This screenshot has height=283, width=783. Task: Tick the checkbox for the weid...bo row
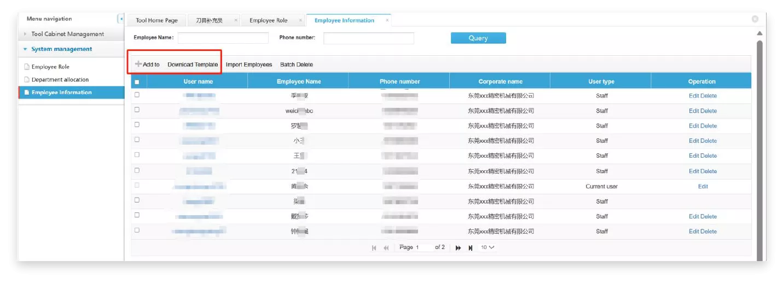point(137,110)
